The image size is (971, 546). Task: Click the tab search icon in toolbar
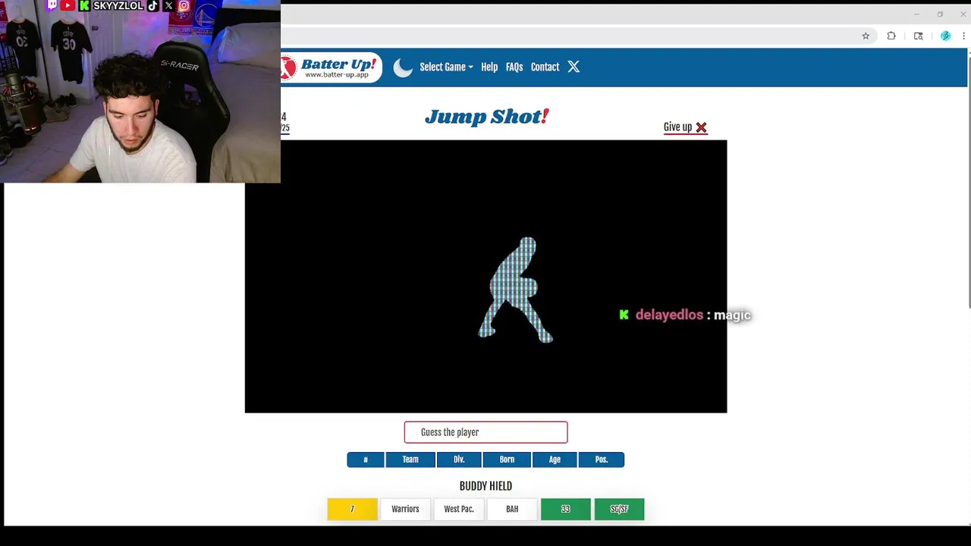pyautogui.click(x=918, y=36)
